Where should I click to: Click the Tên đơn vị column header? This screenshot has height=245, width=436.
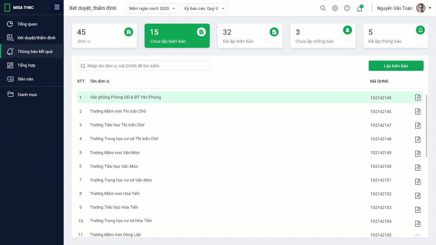100,81
